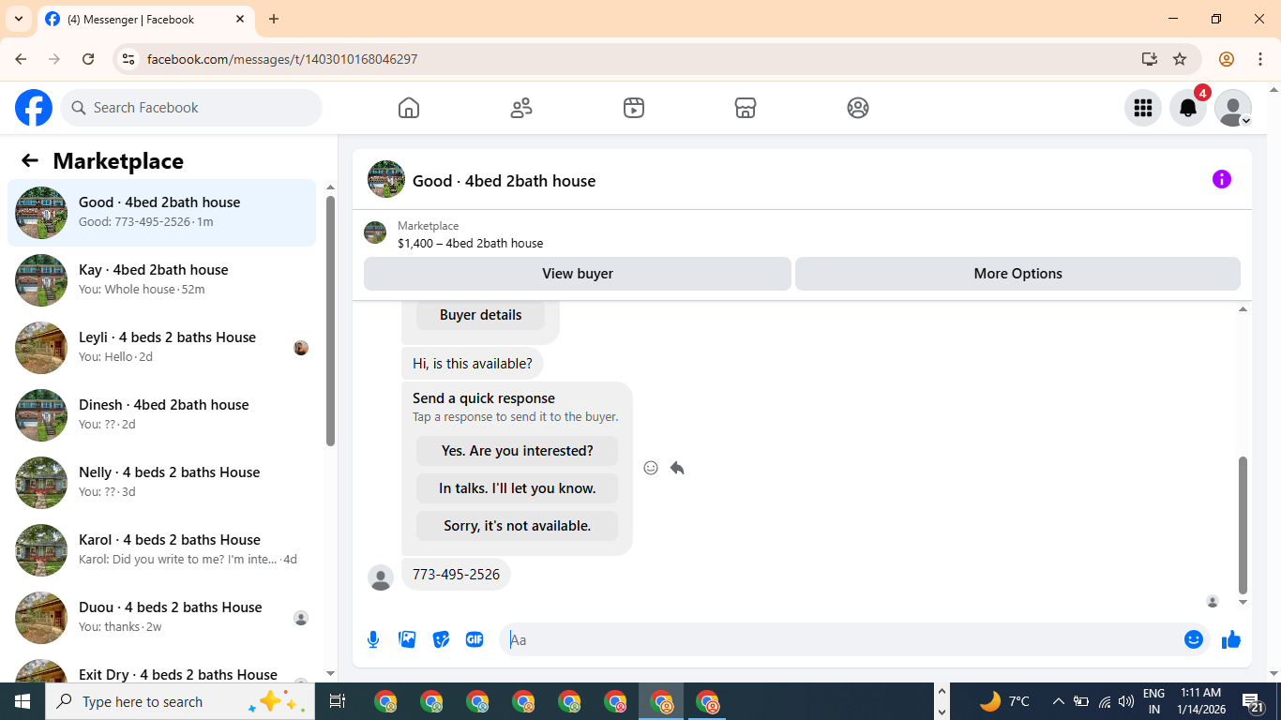Go back using the Marketplace back arrow

click(x=30, y=160)
